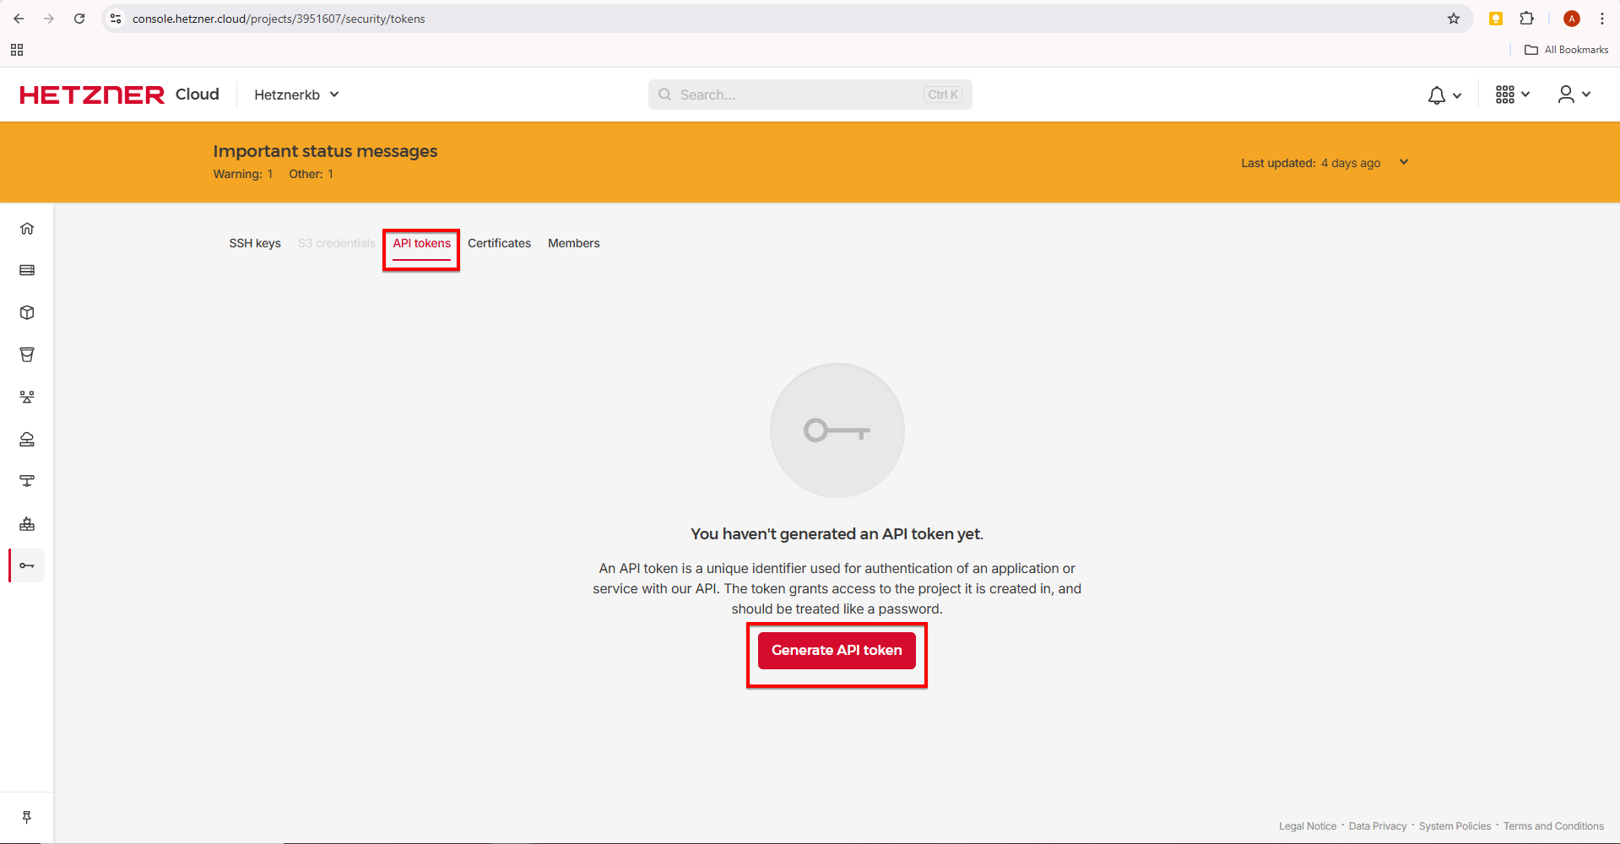
Task: Switch to the Certificates tab
Action: point(499,243)
